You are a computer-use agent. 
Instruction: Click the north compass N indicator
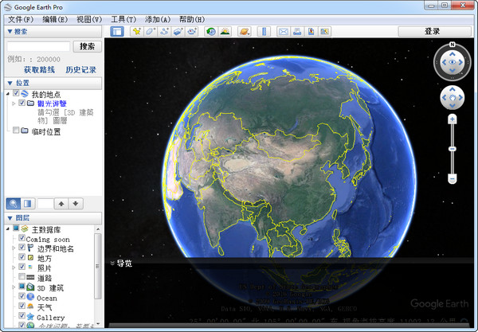pyautogui.click(x=452, y=45)
